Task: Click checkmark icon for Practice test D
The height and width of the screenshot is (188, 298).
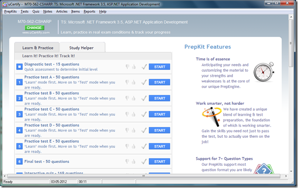Action: [144, 130]
